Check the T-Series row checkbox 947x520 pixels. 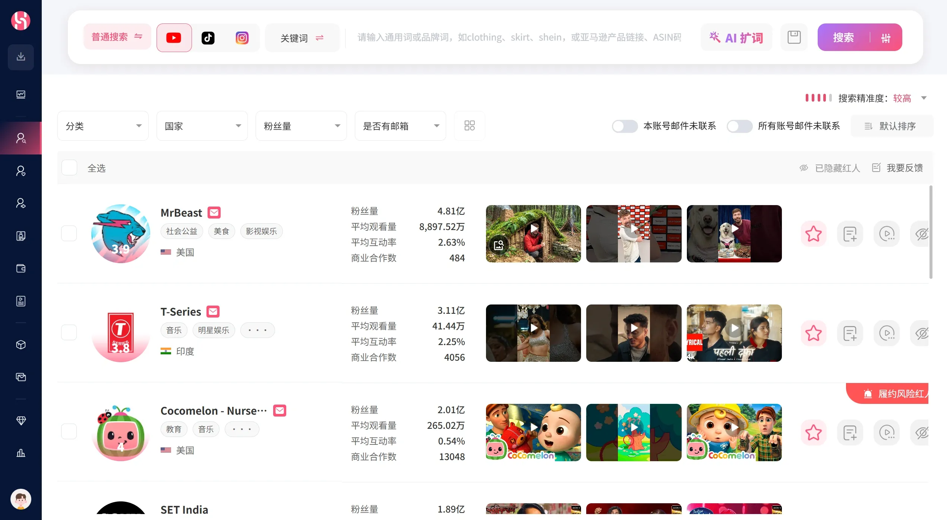[x=69, y=332]
